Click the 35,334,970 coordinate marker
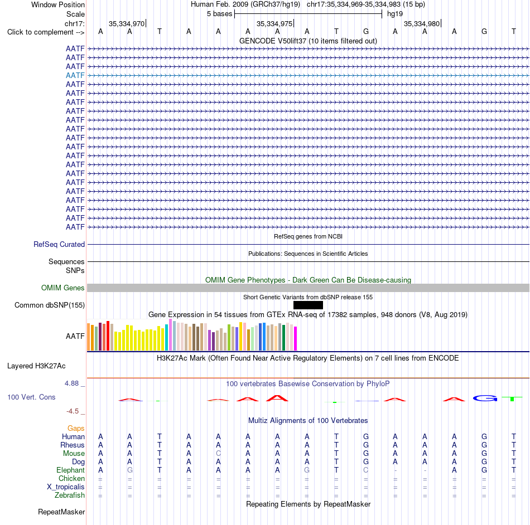This screenshot has height=525, width=530. coord(127,23)
